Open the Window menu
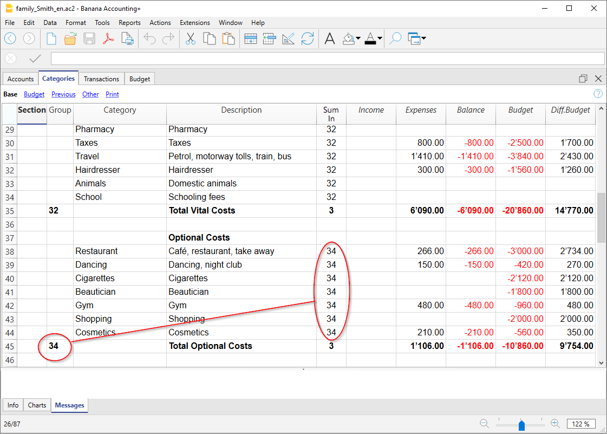The width and height of the screenshot is (607, 434). [231, 22]
